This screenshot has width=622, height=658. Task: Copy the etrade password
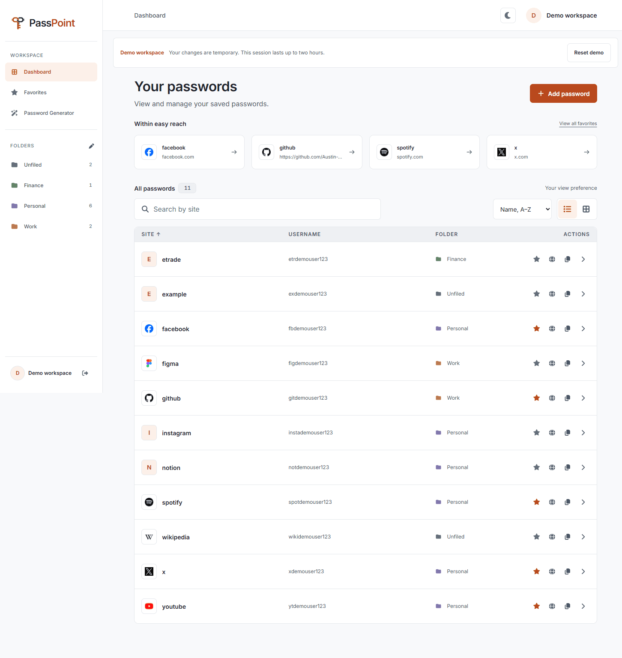coord(568,259)
